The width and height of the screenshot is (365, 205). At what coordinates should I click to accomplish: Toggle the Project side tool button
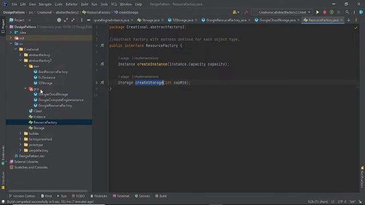[3, 26]
